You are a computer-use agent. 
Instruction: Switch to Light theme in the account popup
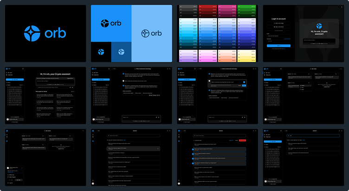pyautogui.click(x=11, y=180)
